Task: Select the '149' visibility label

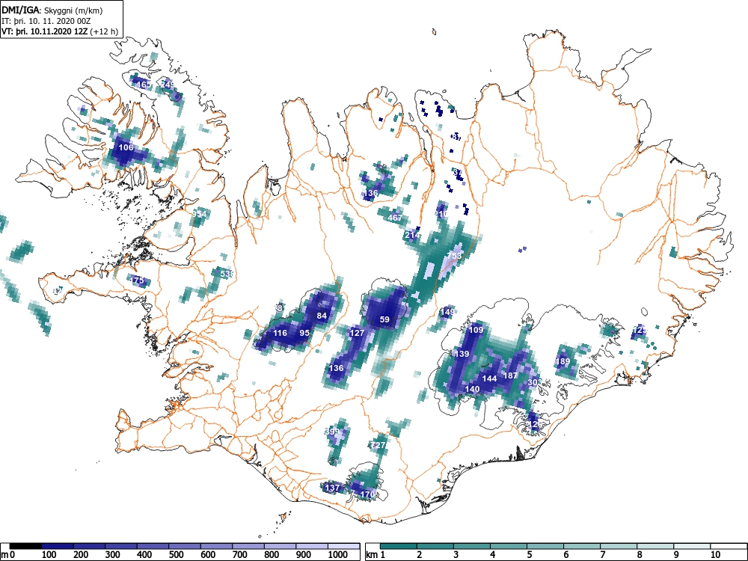Action: pos(447,312)
